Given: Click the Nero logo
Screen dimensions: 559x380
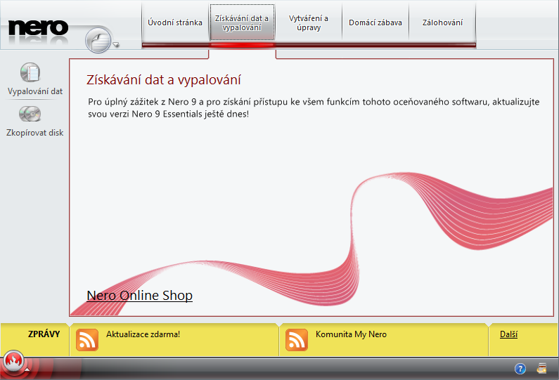Looking at the screenshot, I should tap(38, 27).
